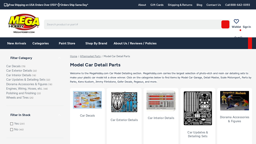Filter by Car Exterior Details (22)
This screenshot has width=256, height=144.
(x=21, y=70)
